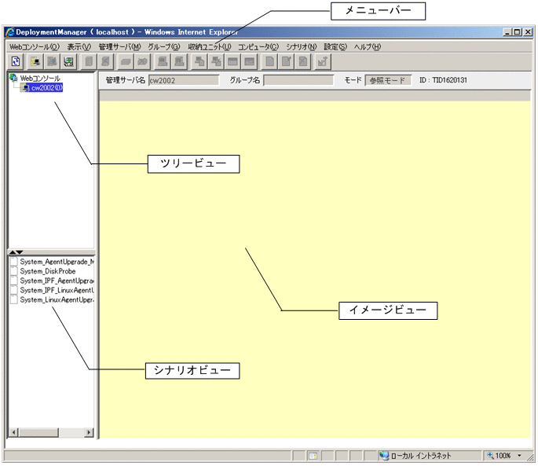Click the second toolbar icon with yellow computer

[x=35, y=61]
